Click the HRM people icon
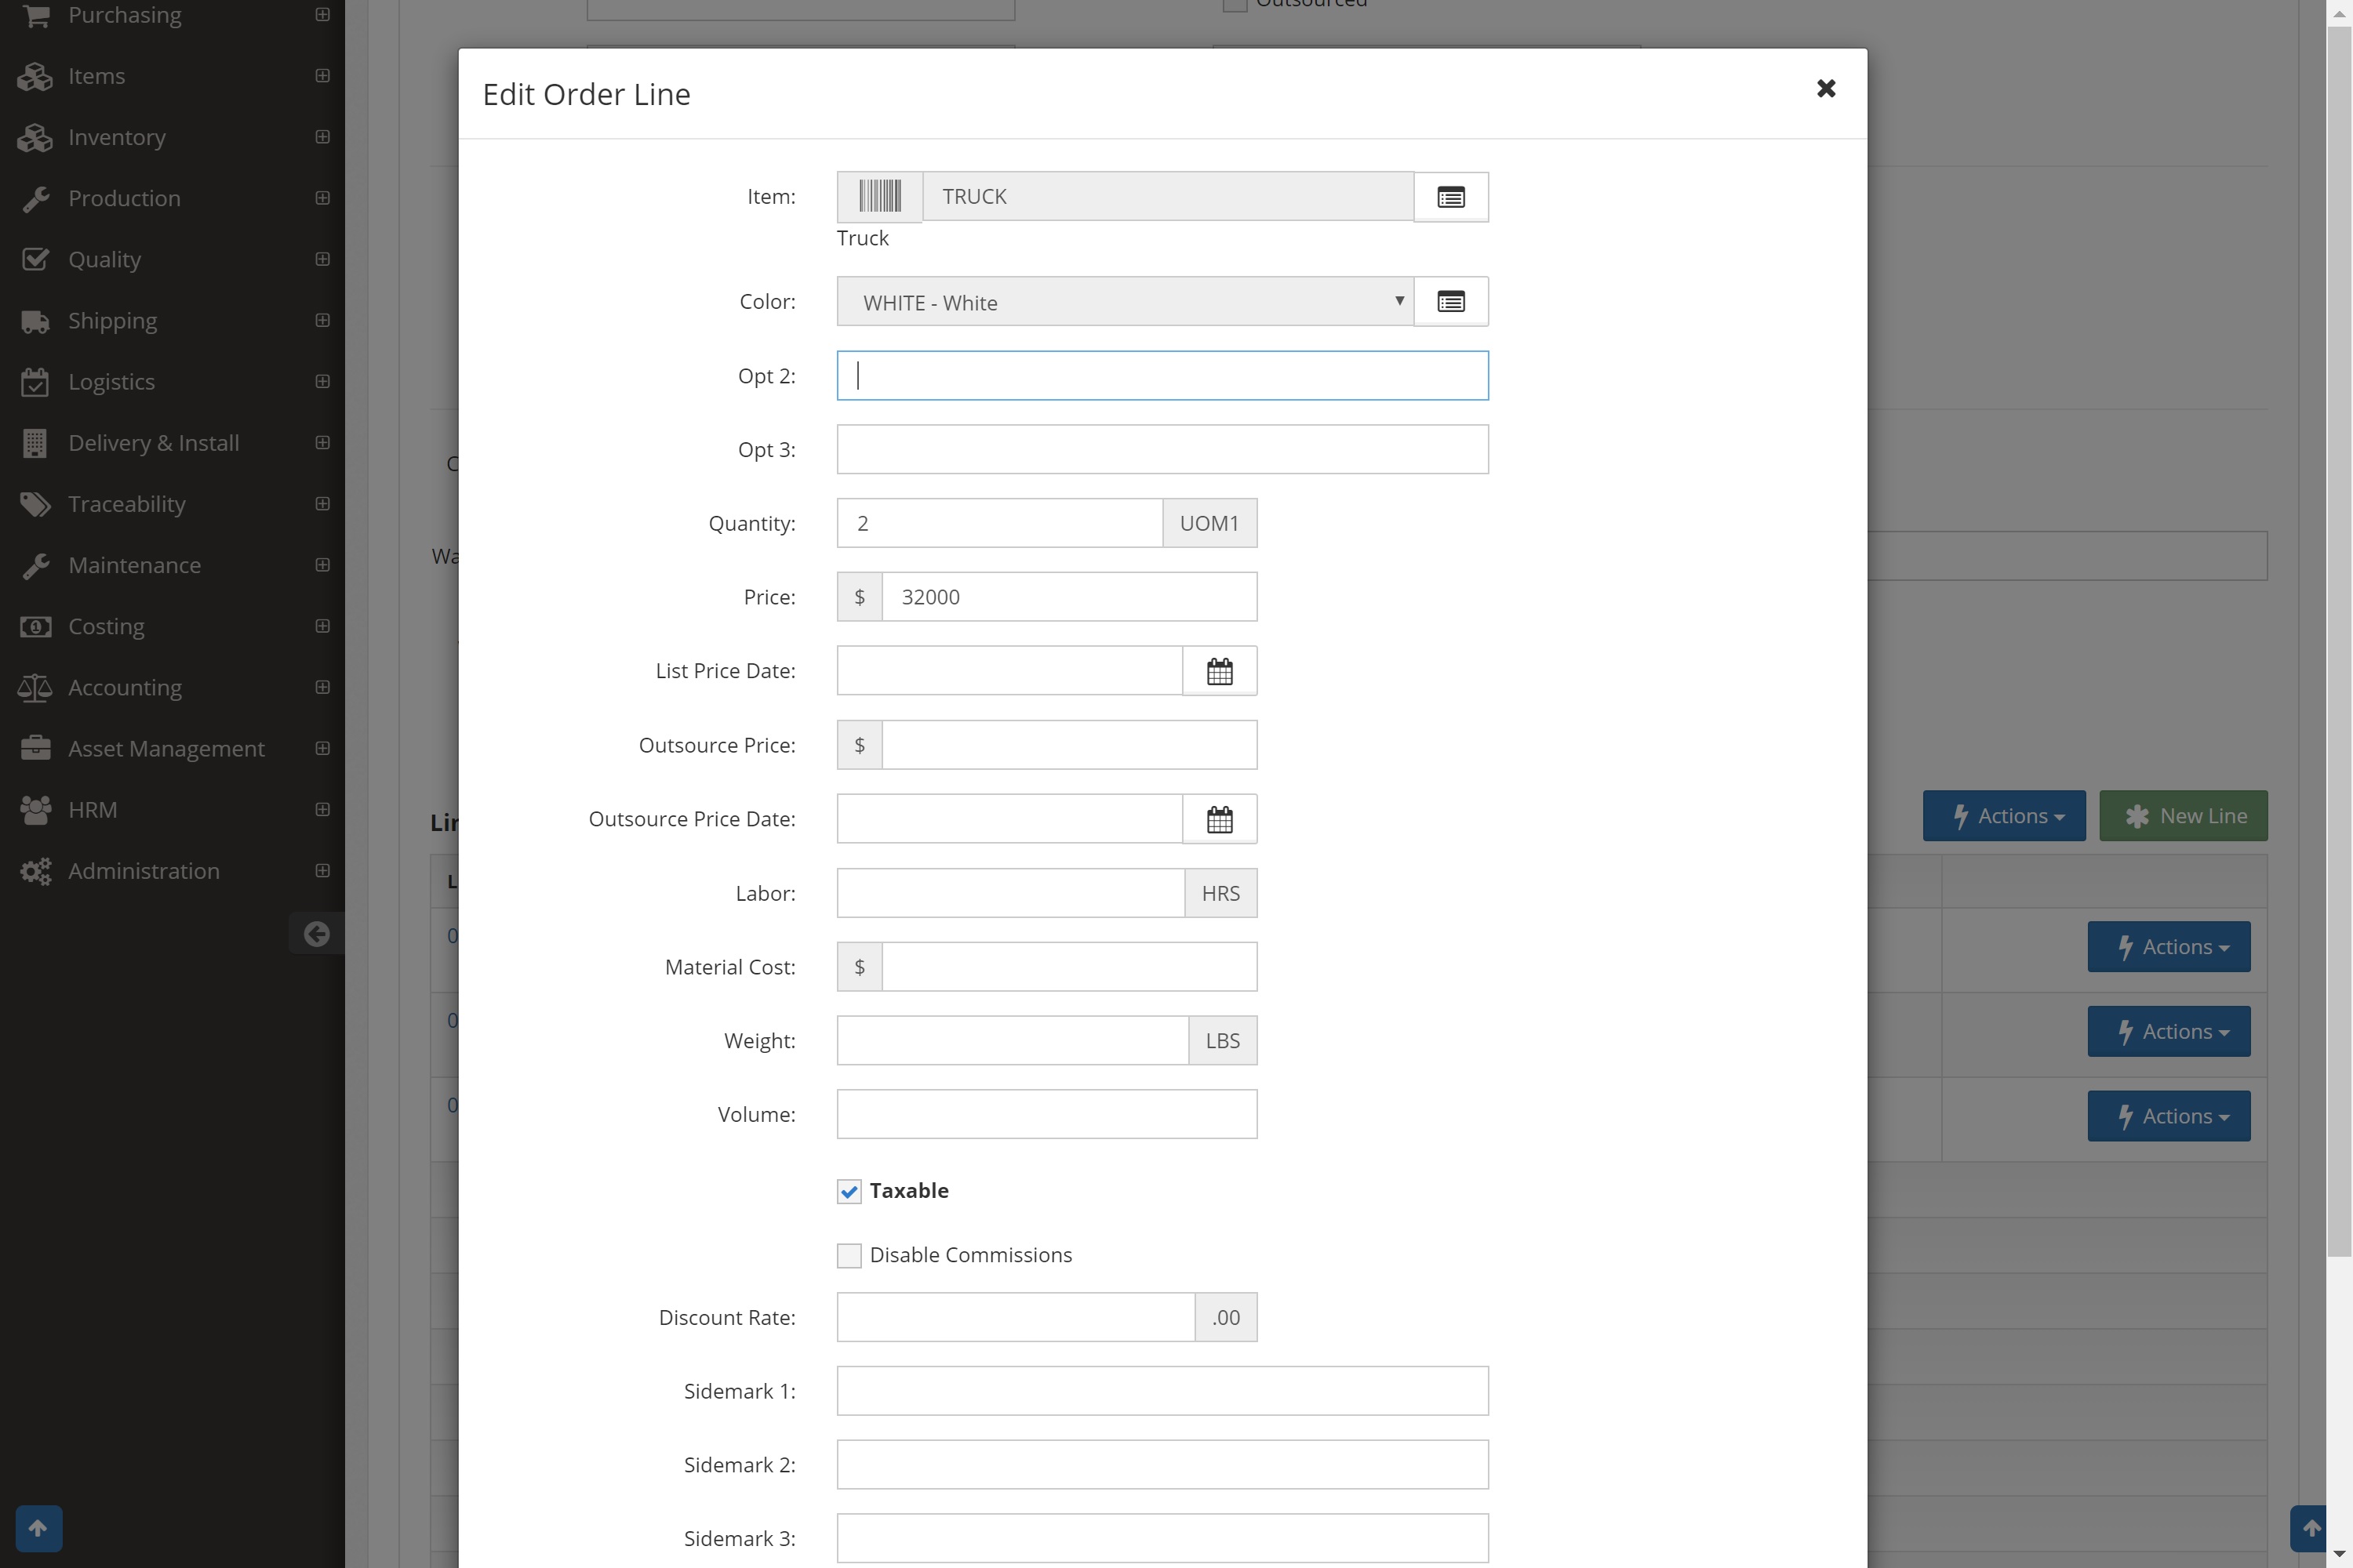Viewport: 2353px width, 1568px height. (x=35, y=810)
